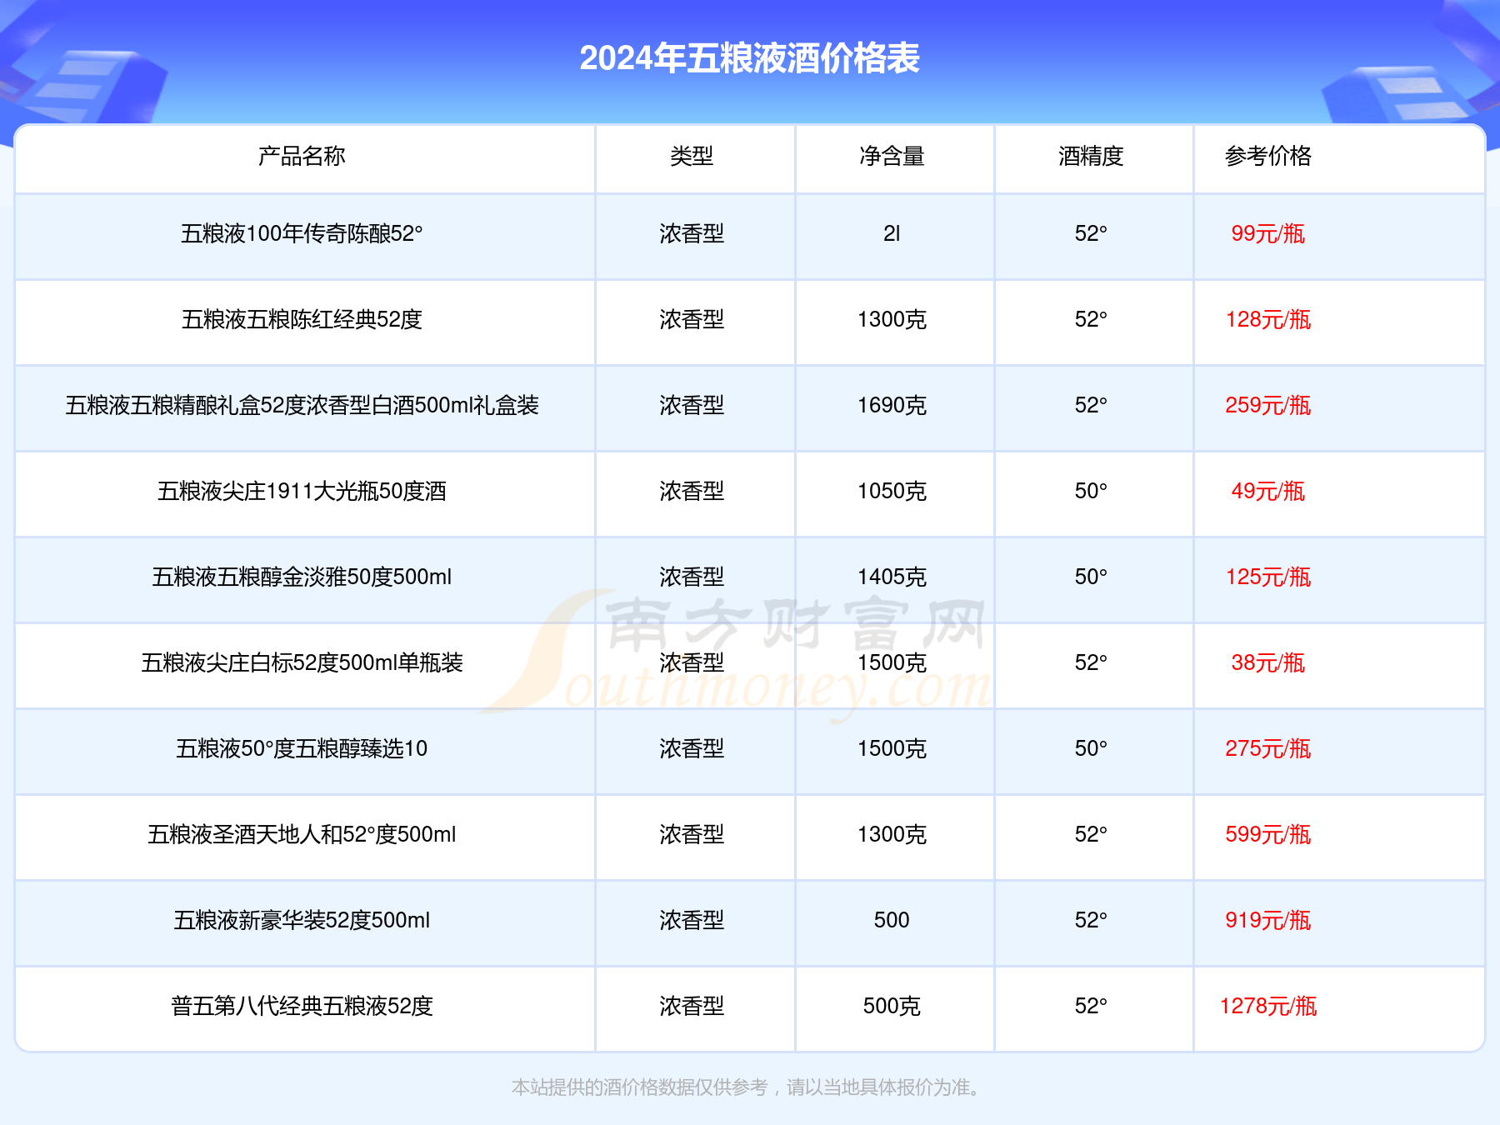Click the price 275元/瓶
The width and height of the screenshot is (1500, 1125).
[1268, 748]
